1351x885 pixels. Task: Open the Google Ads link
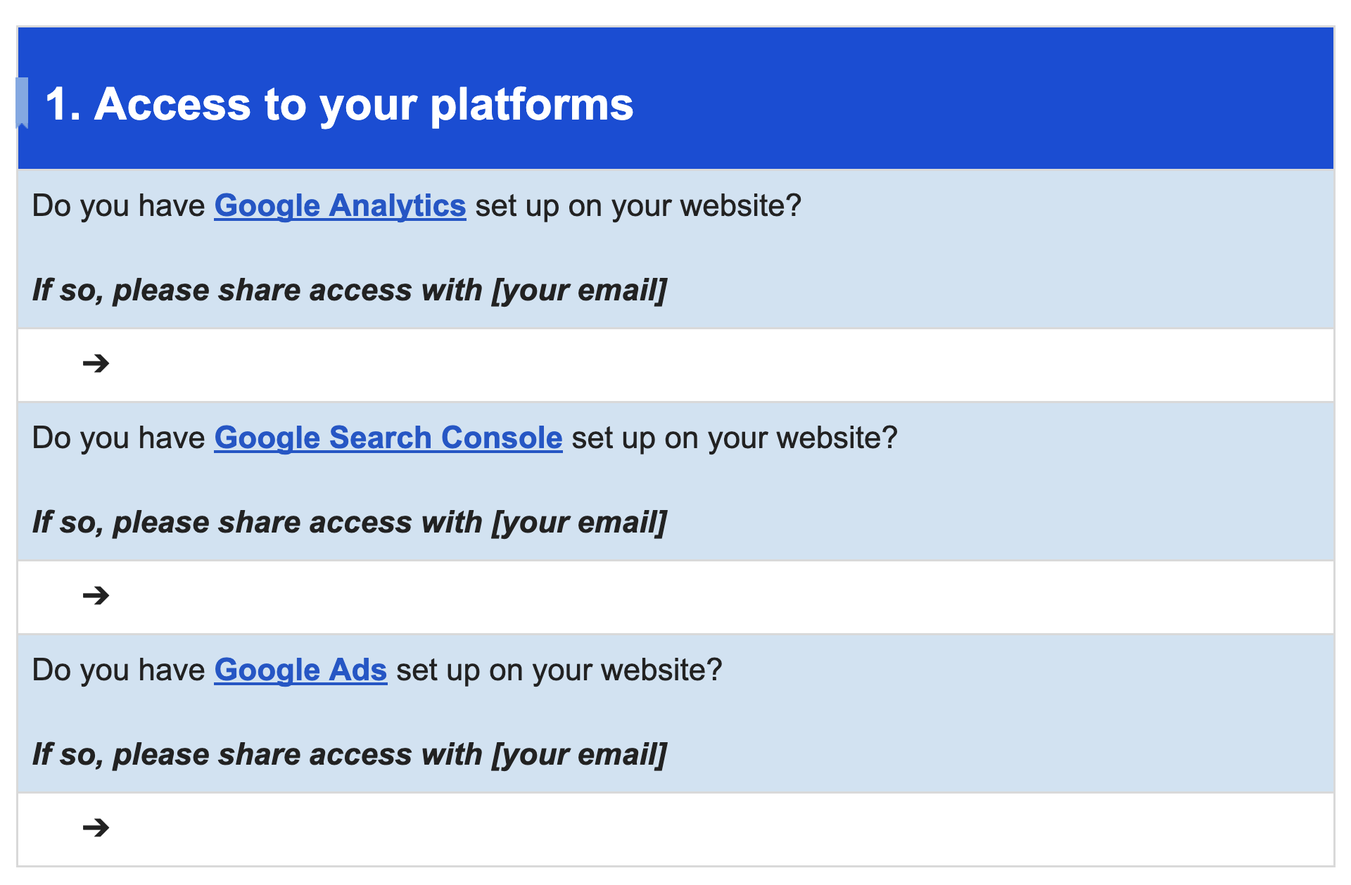coord(300,670)
